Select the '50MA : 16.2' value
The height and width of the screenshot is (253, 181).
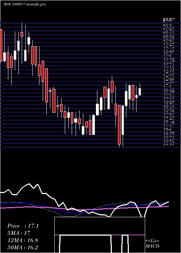point(22,248)
